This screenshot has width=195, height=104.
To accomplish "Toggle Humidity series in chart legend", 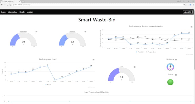I will point(140,52).
